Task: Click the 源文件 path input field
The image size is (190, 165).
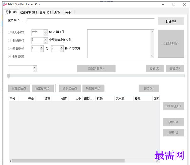Action: pyautogui.click(x=90, y=21)
